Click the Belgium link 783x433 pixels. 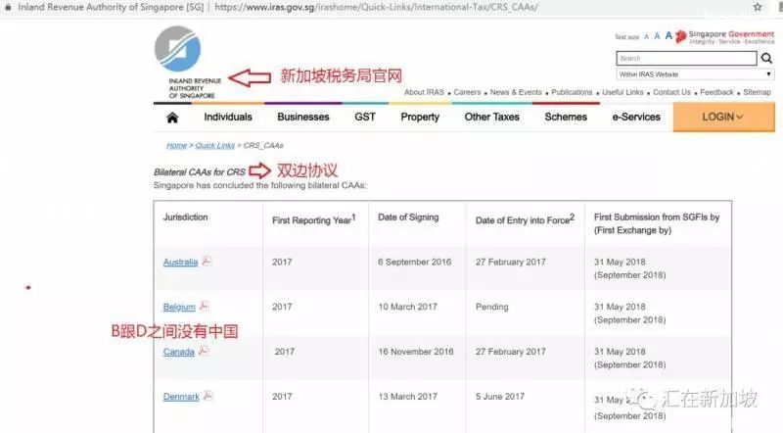(179, 307)
